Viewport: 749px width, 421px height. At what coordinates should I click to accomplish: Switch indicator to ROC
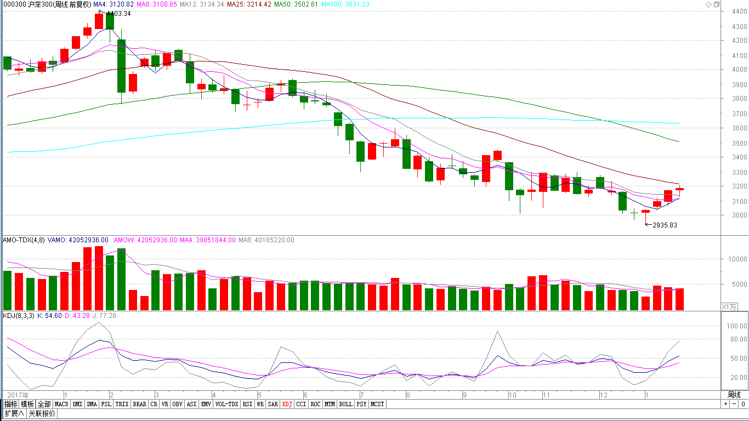pos(315,404)
